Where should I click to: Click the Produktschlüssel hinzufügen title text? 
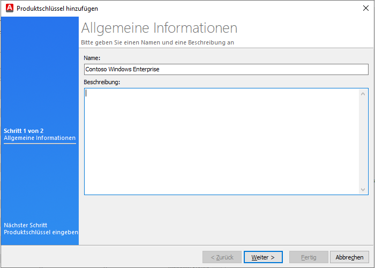pos(57,9)
